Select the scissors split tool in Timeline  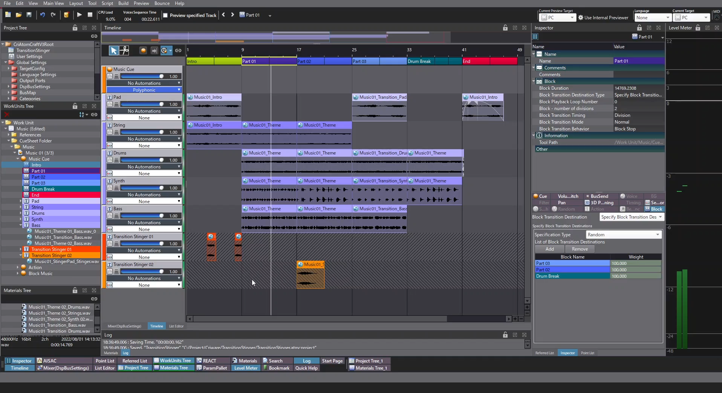click(124, 50)
